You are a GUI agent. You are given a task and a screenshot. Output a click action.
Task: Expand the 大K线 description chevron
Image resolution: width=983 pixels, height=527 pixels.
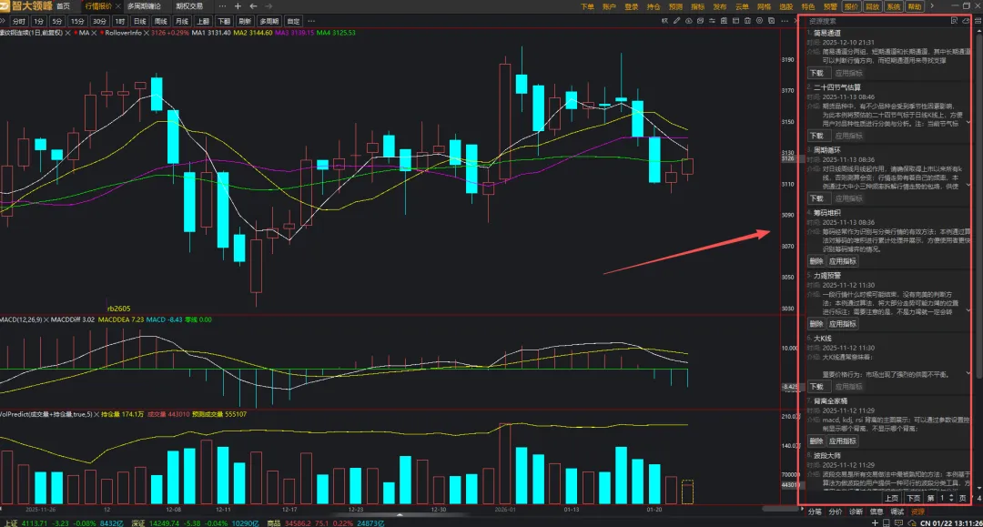[x=969, y=373]
